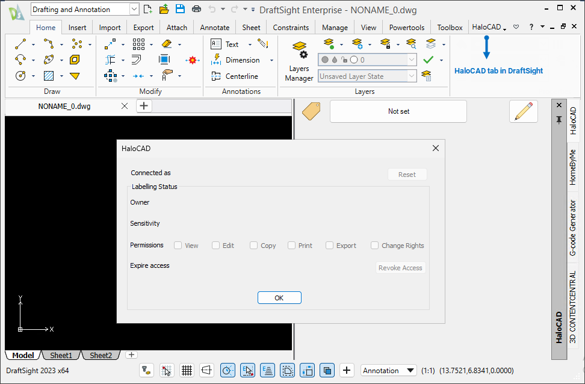The image size is (585, 384).
Task: Open the Layers Manager
Action: tap(299, 62)
